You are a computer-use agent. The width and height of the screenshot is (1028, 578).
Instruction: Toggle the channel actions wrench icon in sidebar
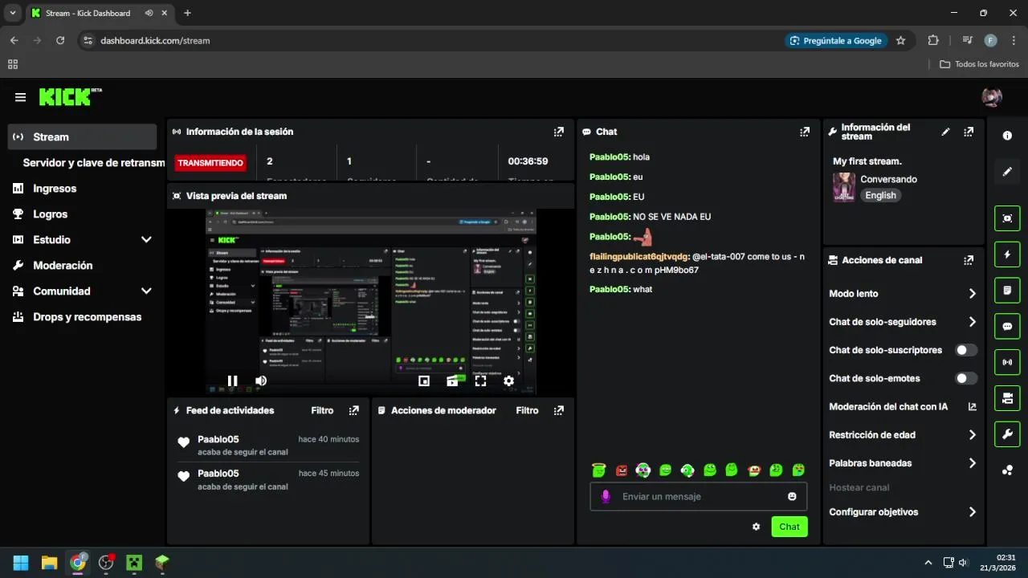1007,434
